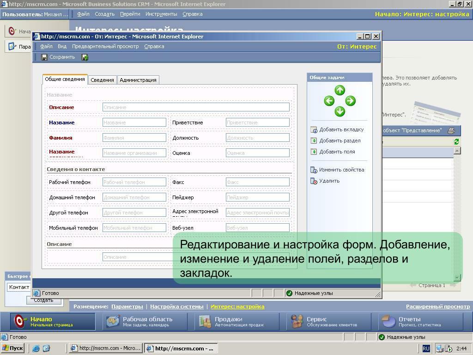Click the Сохранить floppy disk icon
The width and height of the screenshot is (473, 355).
coord(44,57)
